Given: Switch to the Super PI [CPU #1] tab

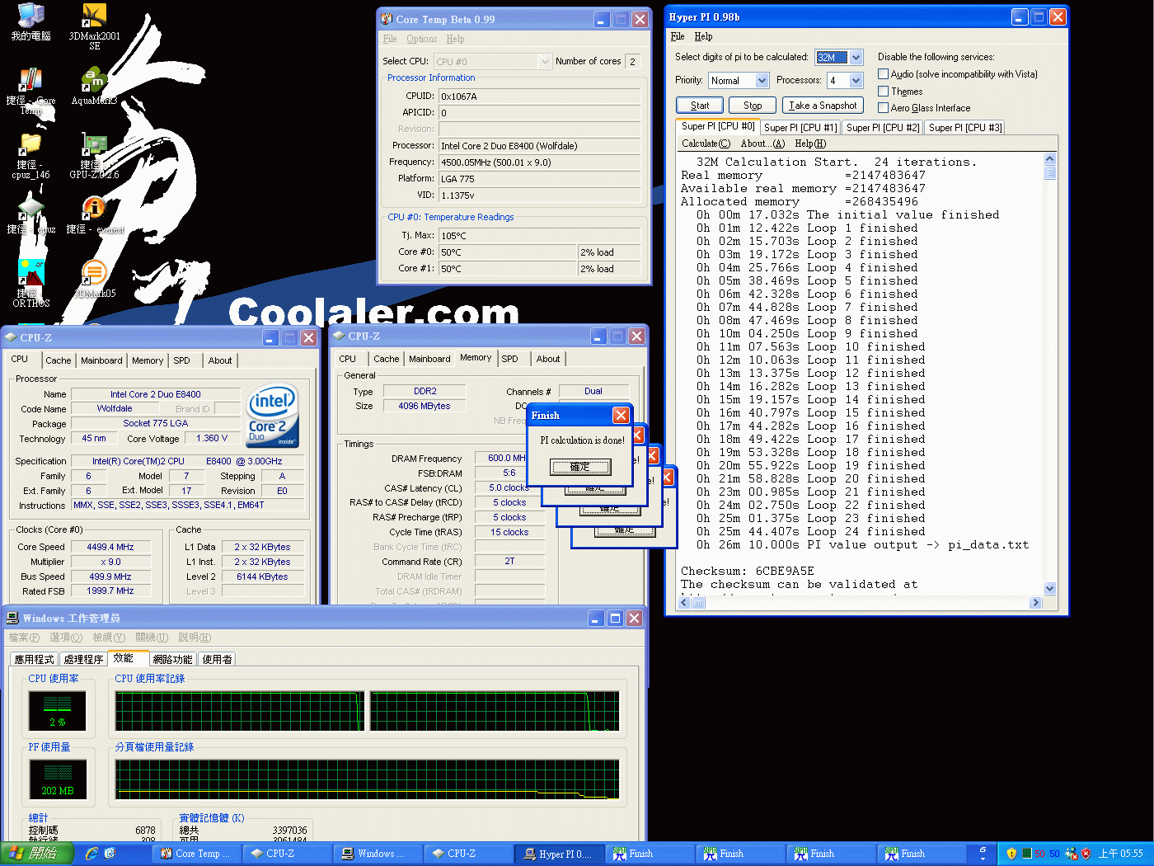Looking at the screenshot, I should [x=800, y=128].
